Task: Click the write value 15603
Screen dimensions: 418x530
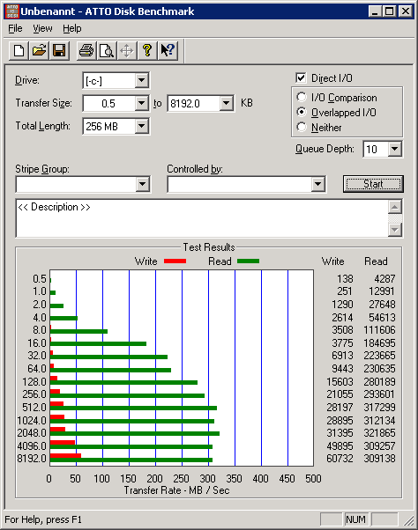Action: (340, 382)
